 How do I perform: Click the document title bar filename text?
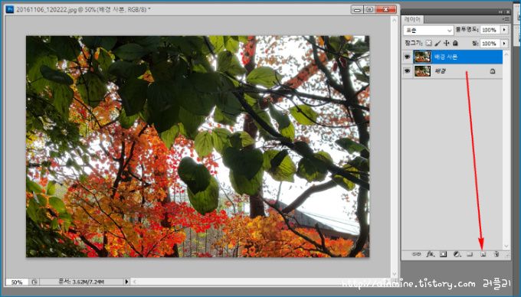click(84, 9)
